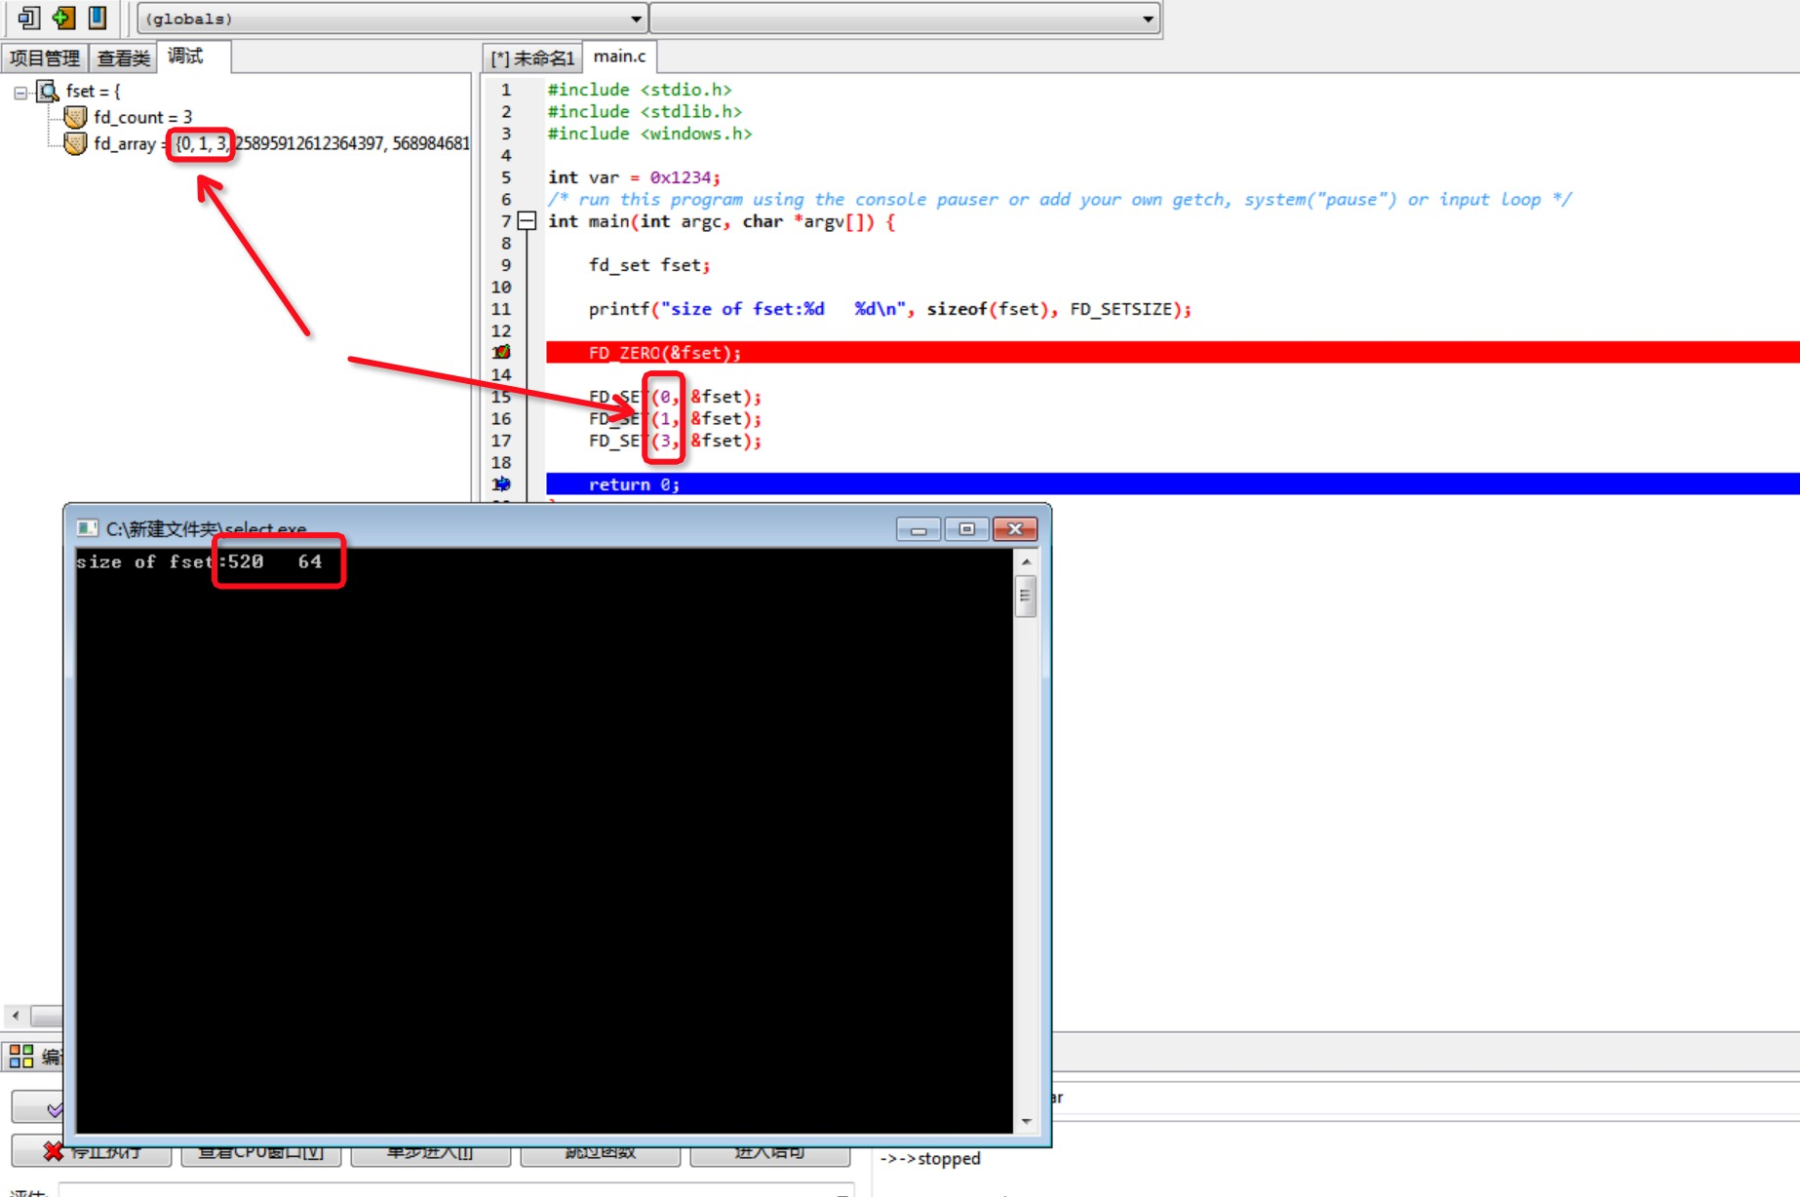This screenshot has height=1197, width=1800.
Task: Click the 查看CPU窗口[V] button
Action: point(261,1152)
